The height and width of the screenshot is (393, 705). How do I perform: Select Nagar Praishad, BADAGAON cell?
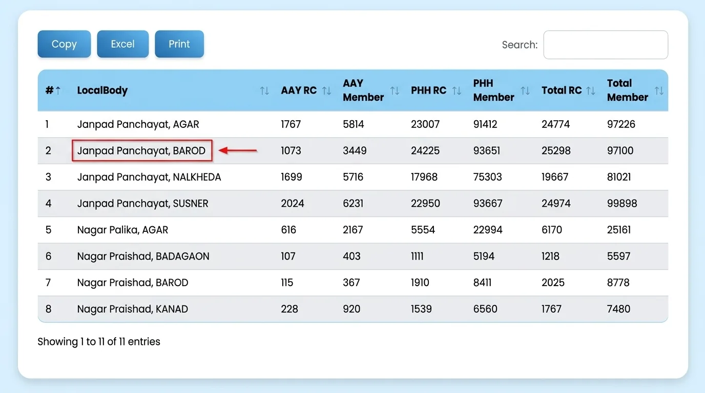tap(143, 256)
